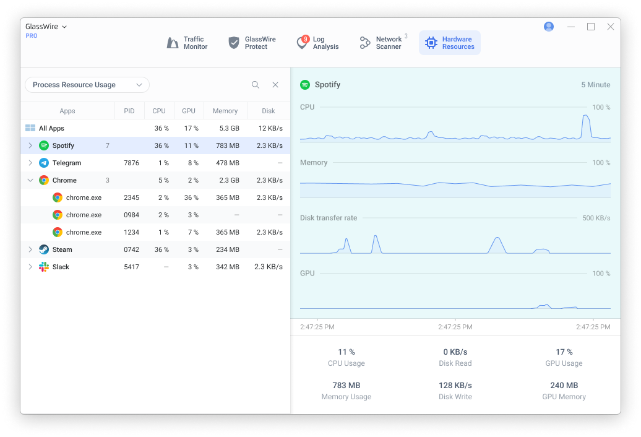Open the user account avatar icon
Viewport: 641px width, 437px height.
549,27
